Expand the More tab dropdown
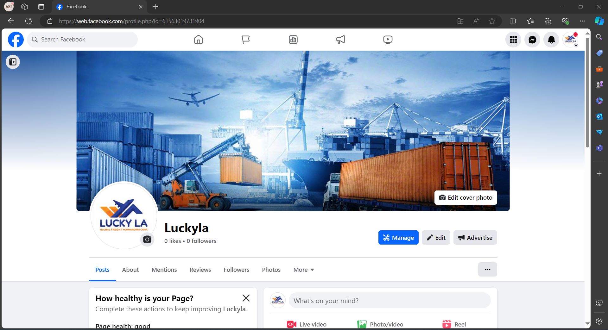Image resolution: width=608 pixels, height=330 pixels. pyautogui.click(x=303, y=270)
